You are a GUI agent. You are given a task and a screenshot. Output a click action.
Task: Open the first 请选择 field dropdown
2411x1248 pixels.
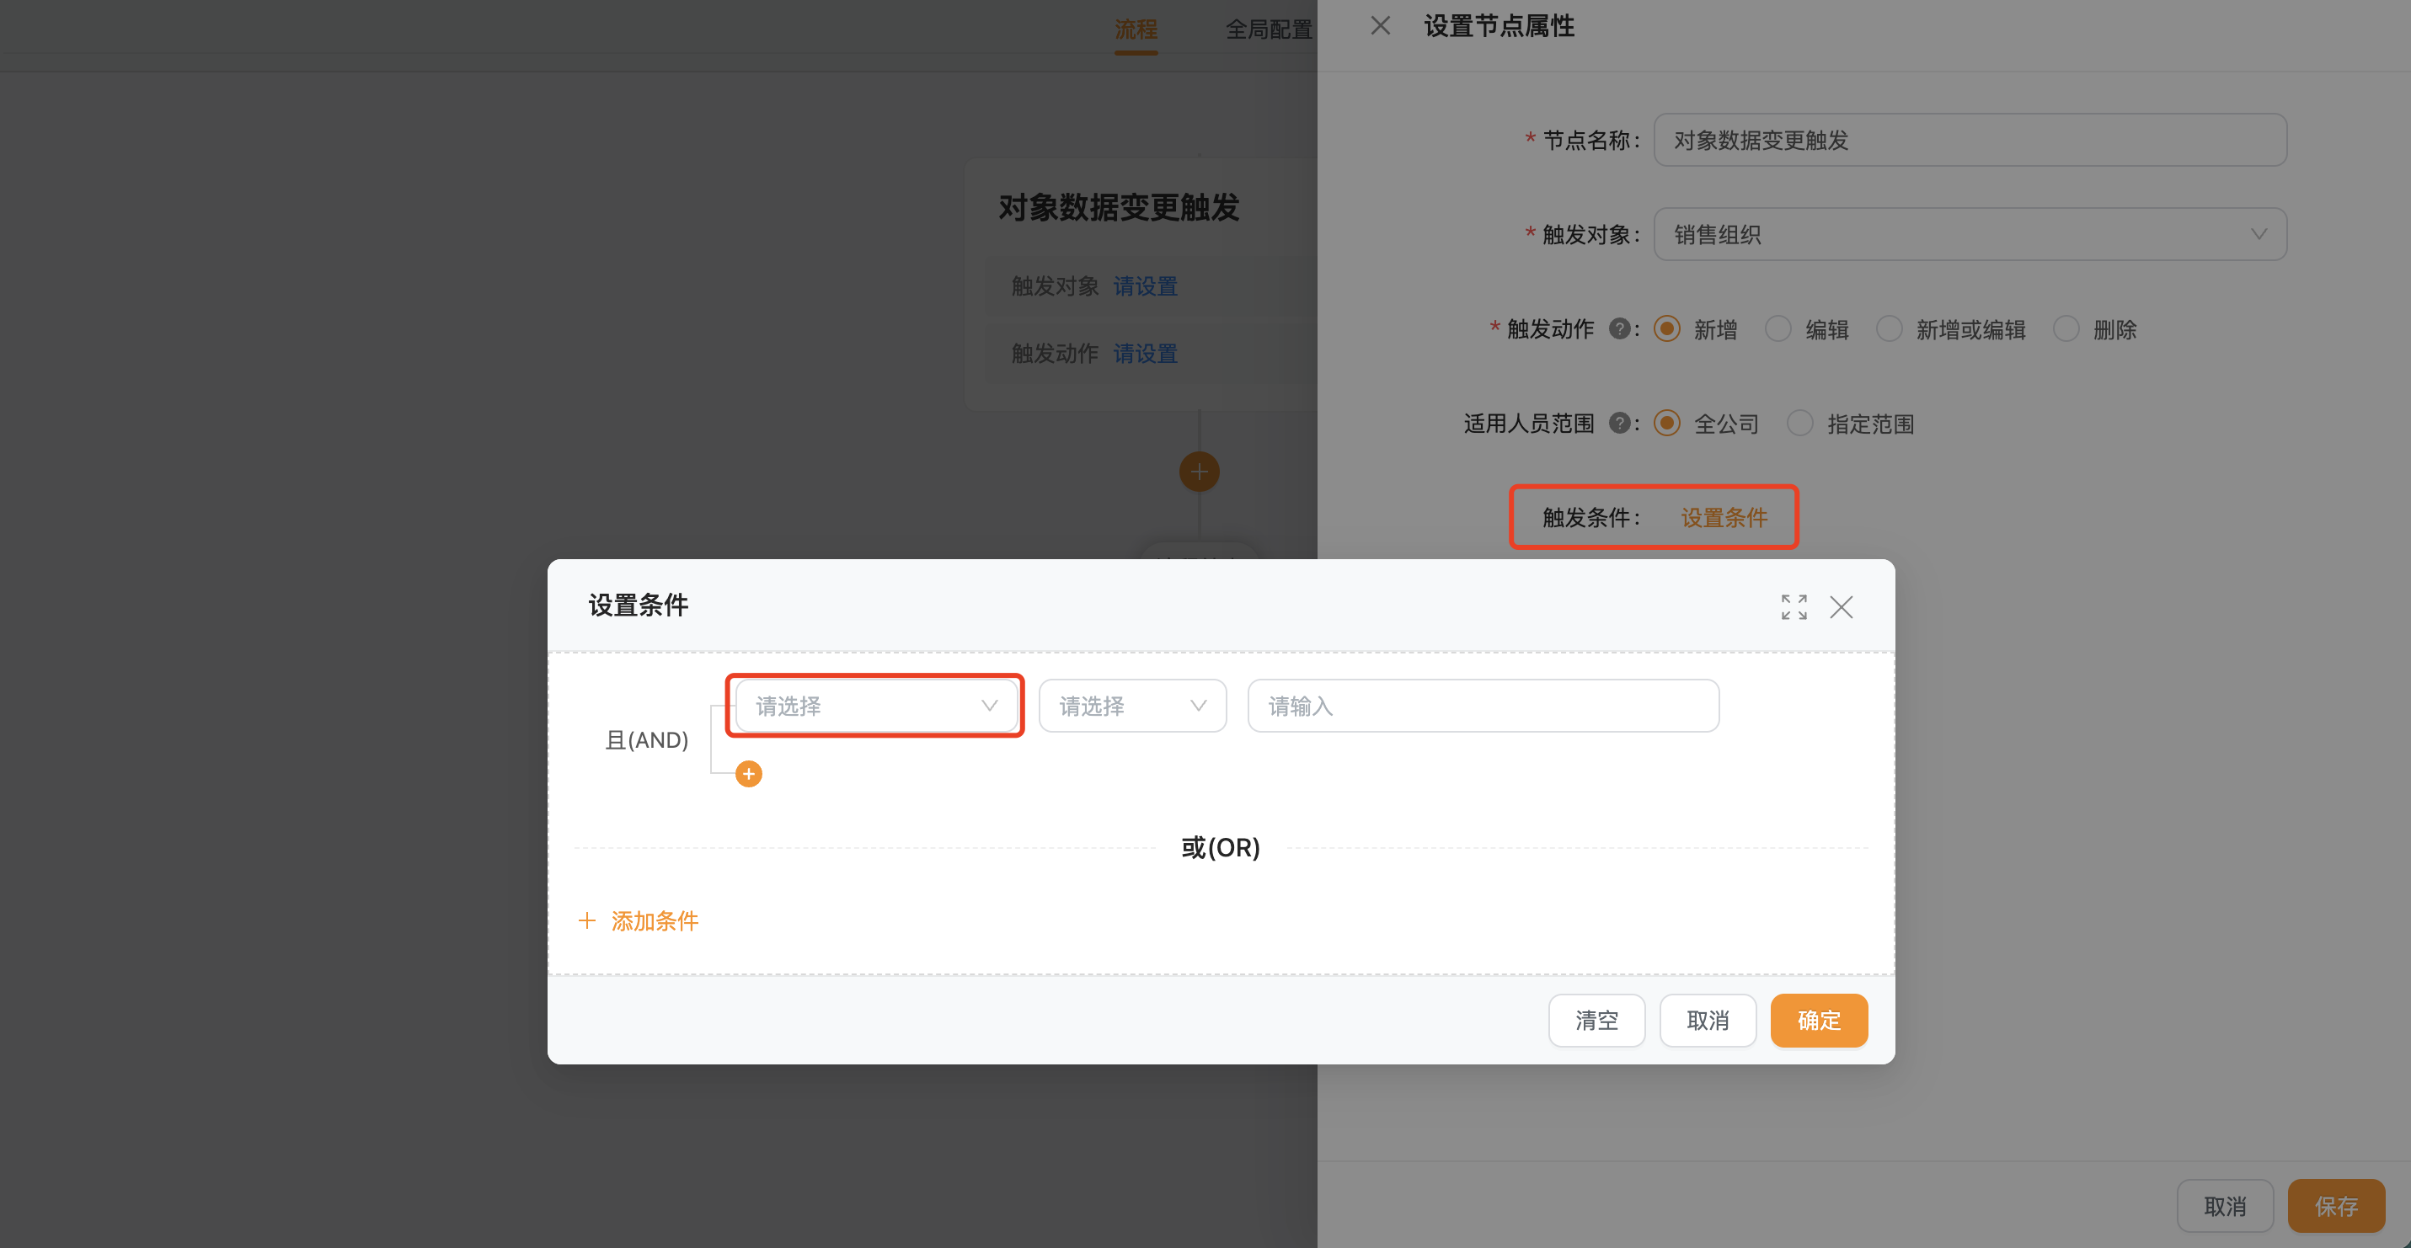877,707
